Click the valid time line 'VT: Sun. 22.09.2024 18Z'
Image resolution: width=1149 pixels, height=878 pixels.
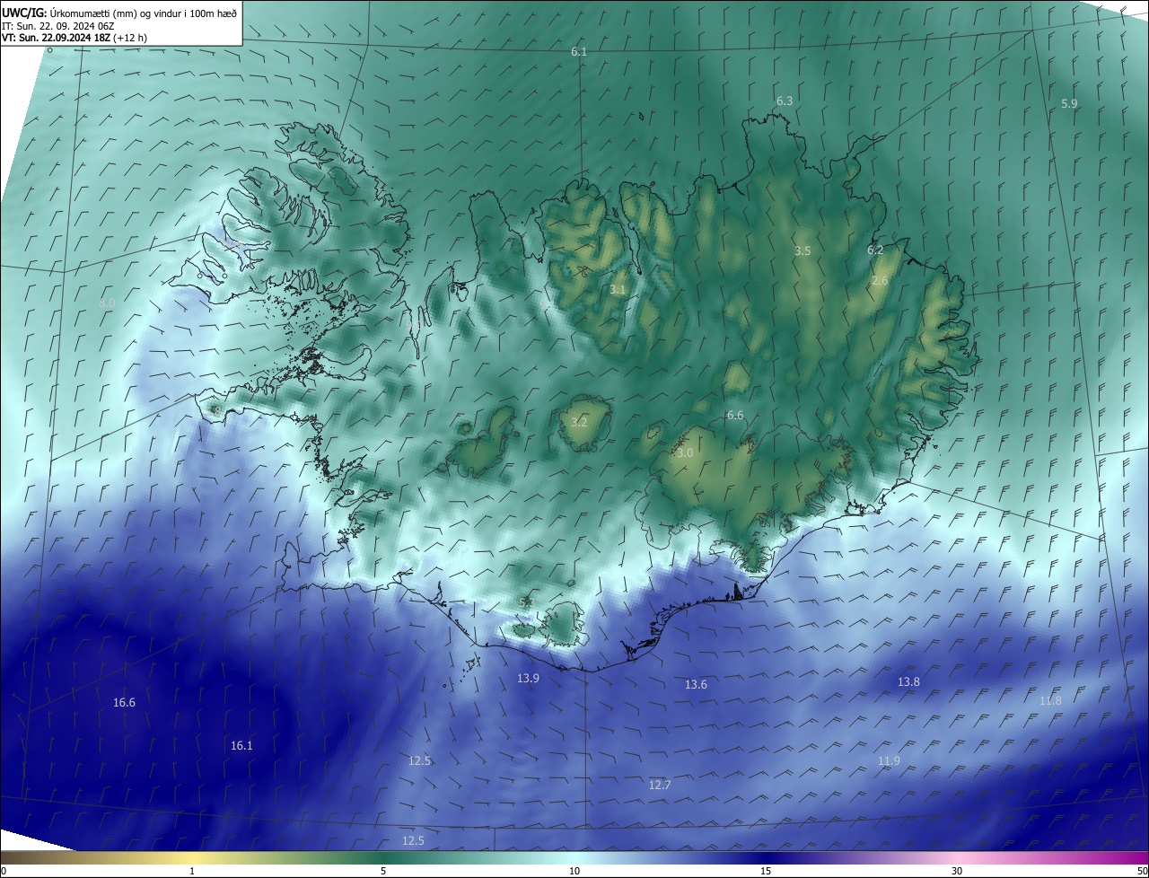click(58, 38)
